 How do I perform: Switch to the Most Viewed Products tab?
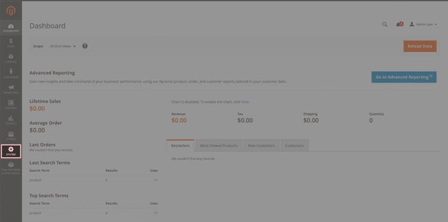(218, 146)
